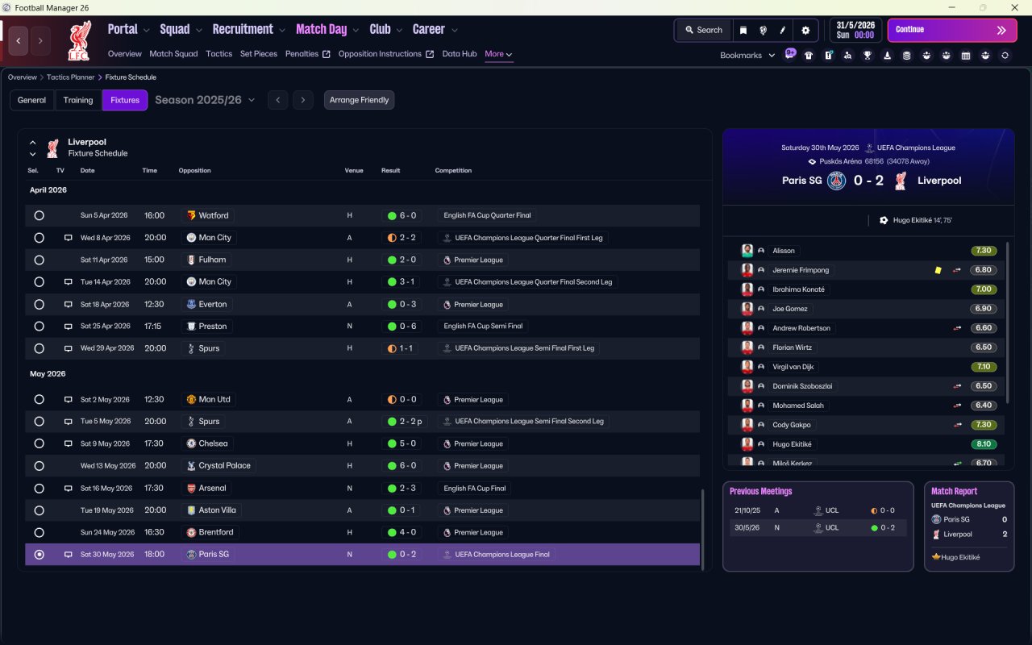Open Set Pieces in the submenu

tap(259, 54)
